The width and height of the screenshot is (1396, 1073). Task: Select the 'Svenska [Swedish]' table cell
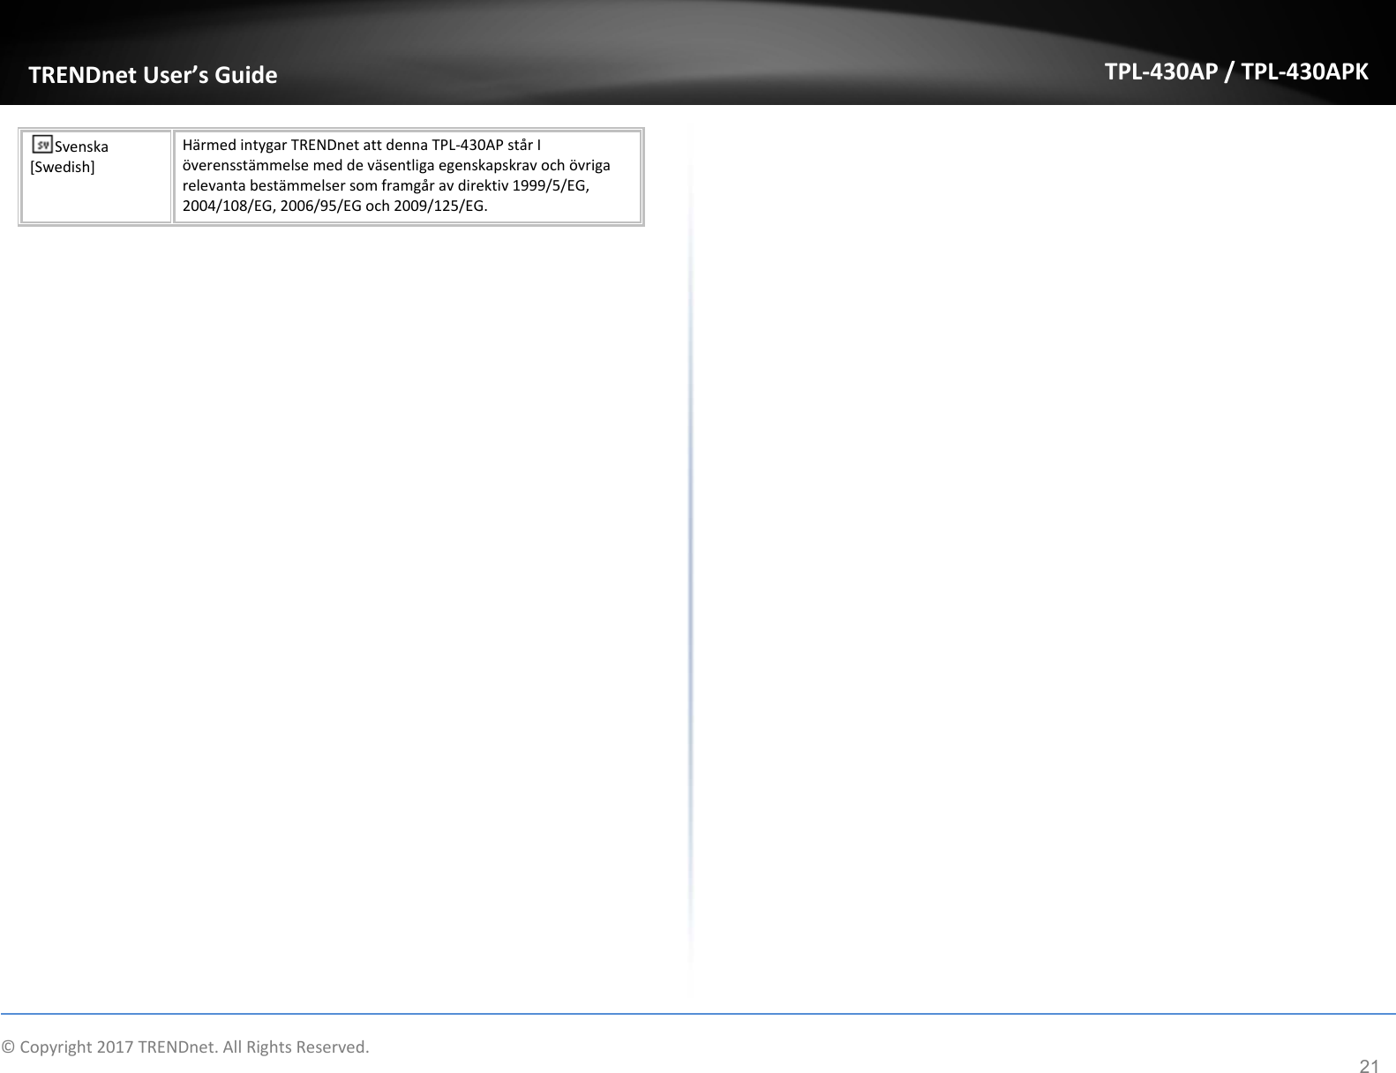tap(96, 176)
